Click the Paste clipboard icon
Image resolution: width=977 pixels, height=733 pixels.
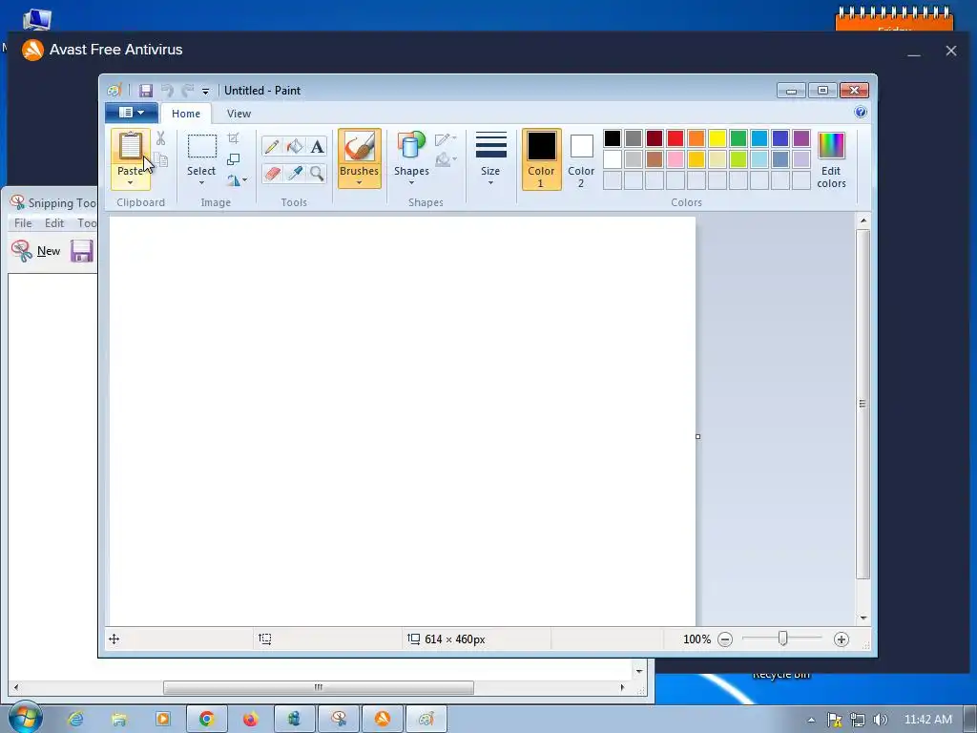coord(130,146)
